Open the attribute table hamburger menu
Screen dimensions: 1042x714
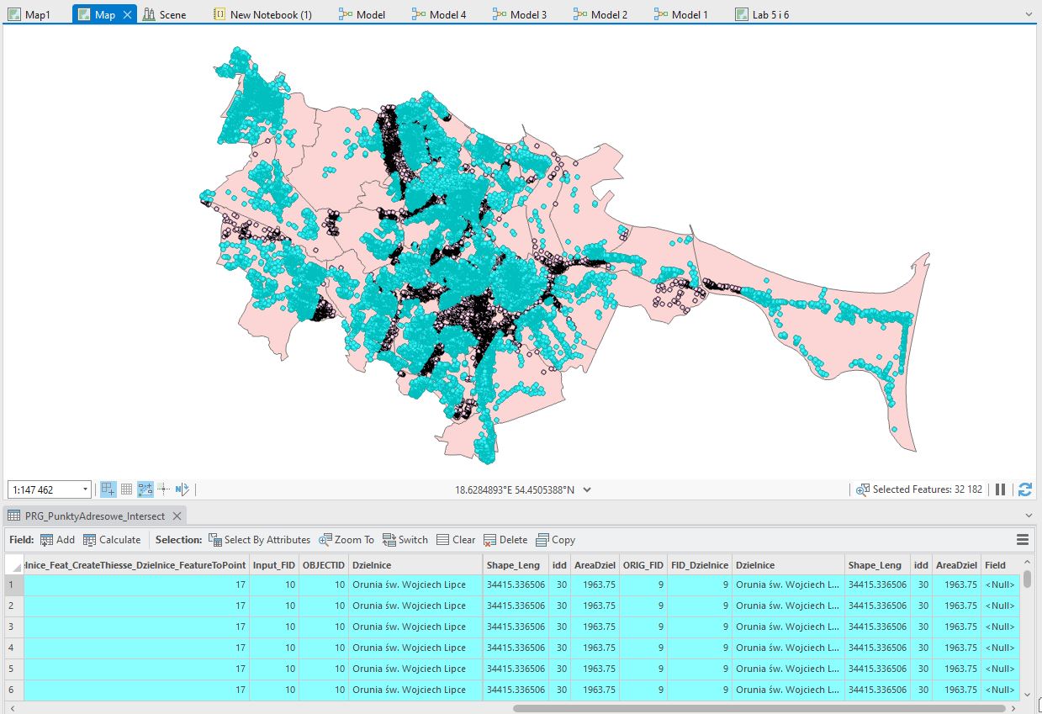click(x=1023, y=540)
